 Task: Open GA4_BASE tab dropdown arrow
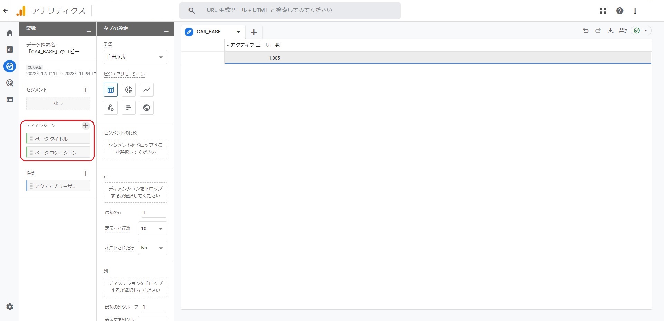click(238, 32)
